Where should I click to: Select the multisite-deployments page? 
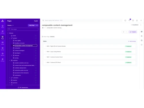[20, 68]
